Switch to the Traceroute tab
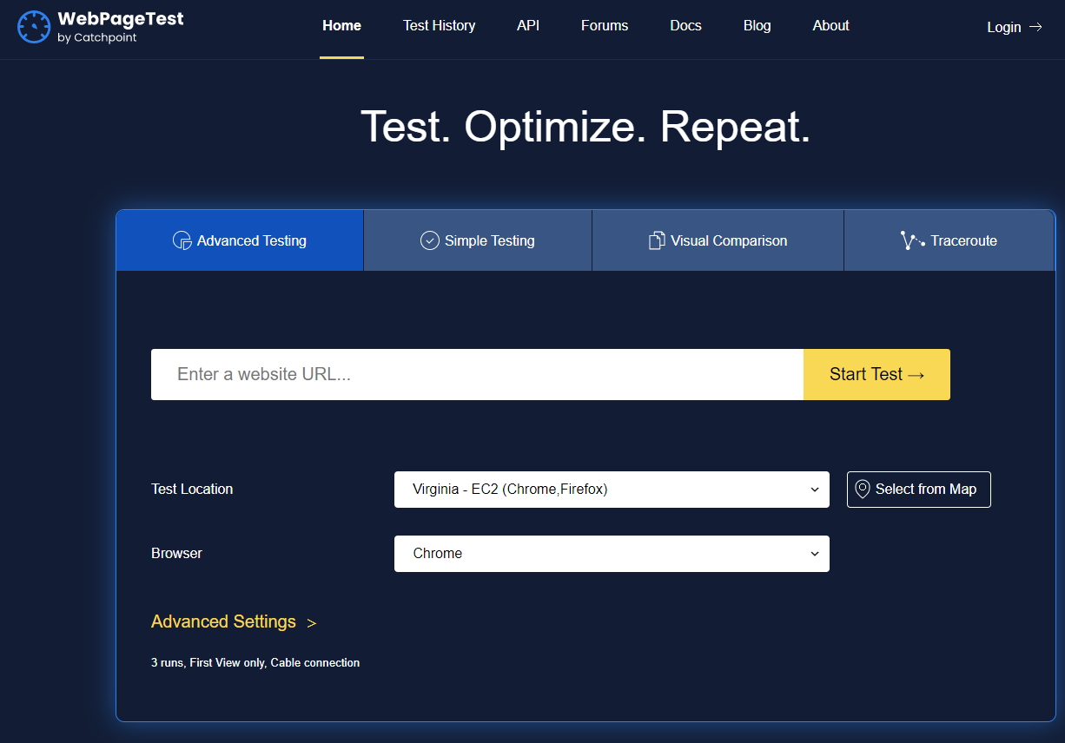Screen dimensions: 1065x743 [x=949, y=240]
